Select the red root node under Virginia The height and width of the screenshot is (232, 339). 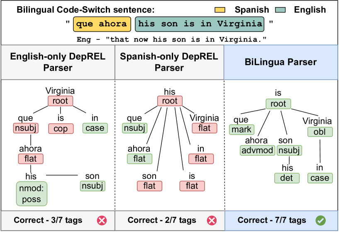(x=60, y=101)
